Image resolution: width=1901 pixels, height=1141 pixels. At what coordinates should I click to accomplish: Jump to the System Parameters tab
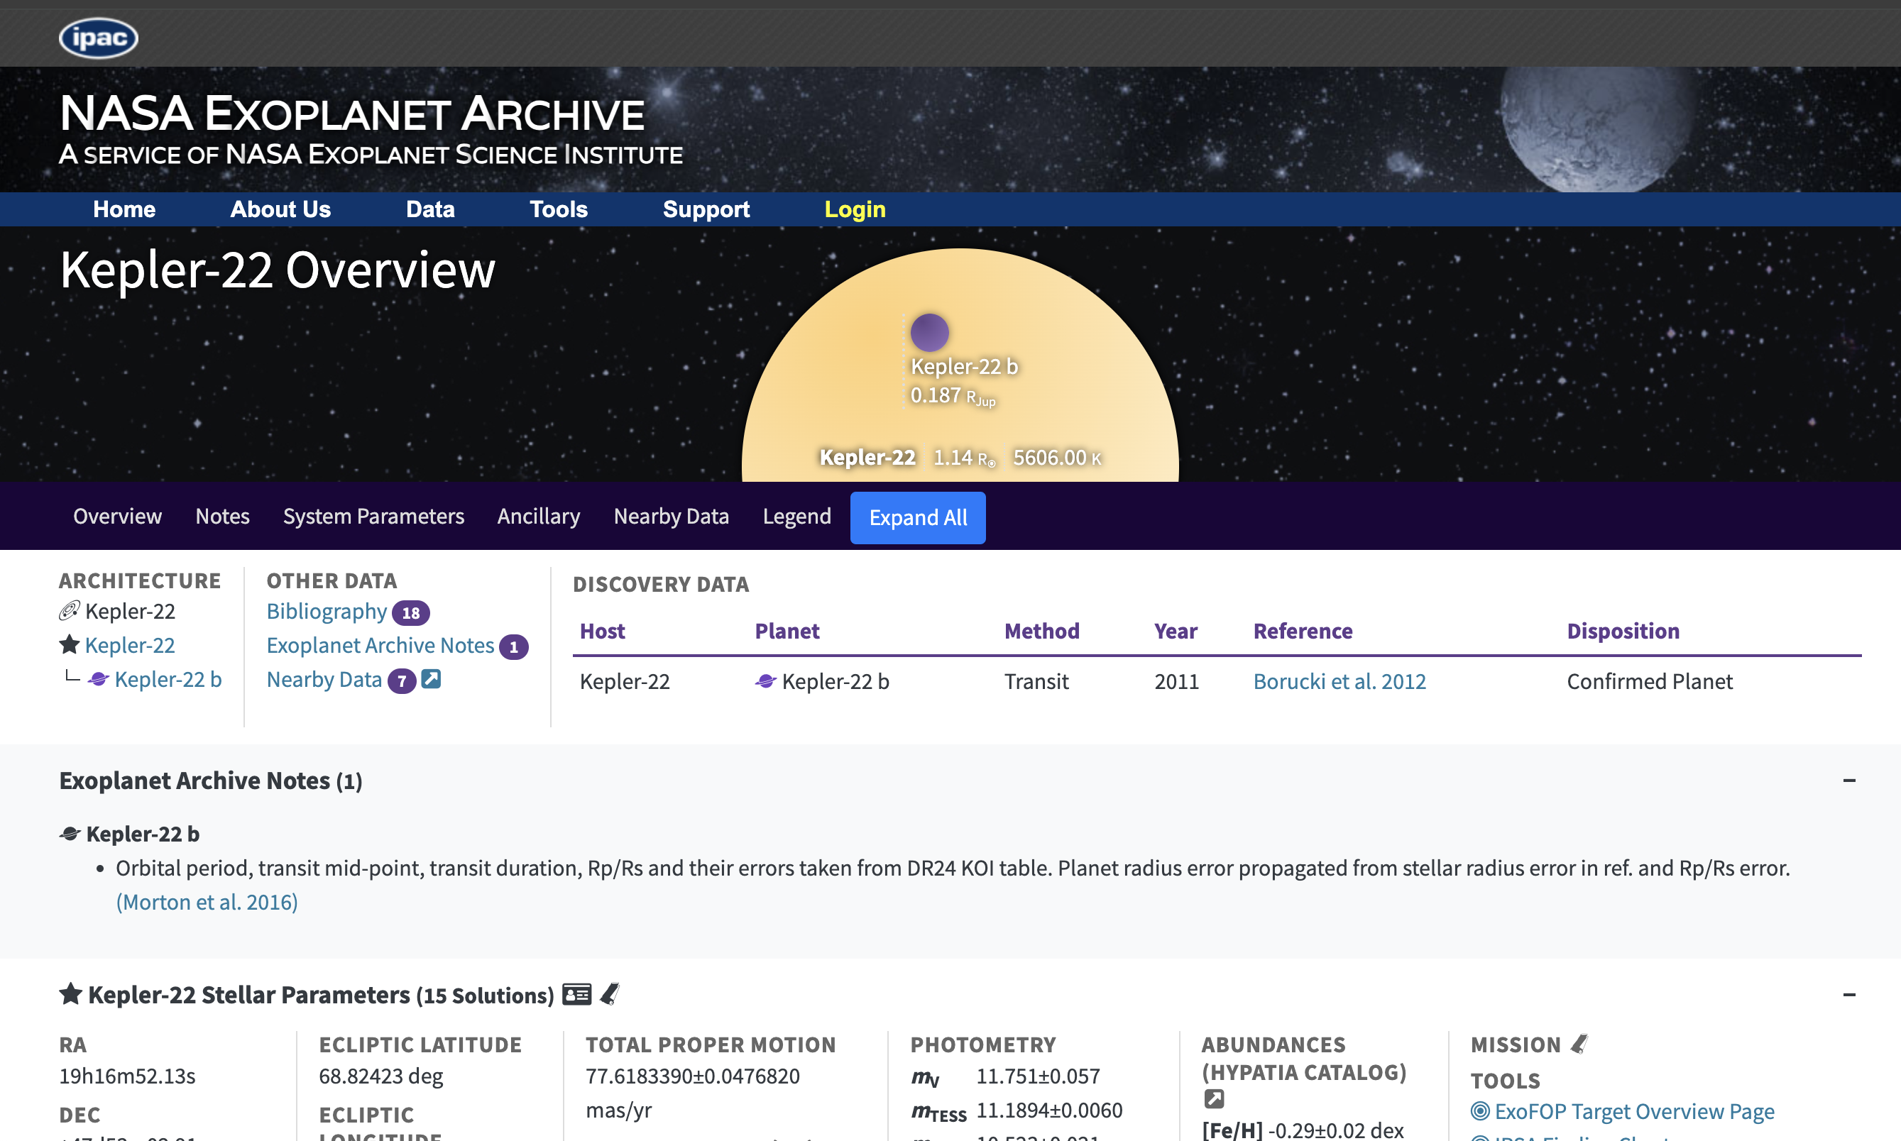373,516
